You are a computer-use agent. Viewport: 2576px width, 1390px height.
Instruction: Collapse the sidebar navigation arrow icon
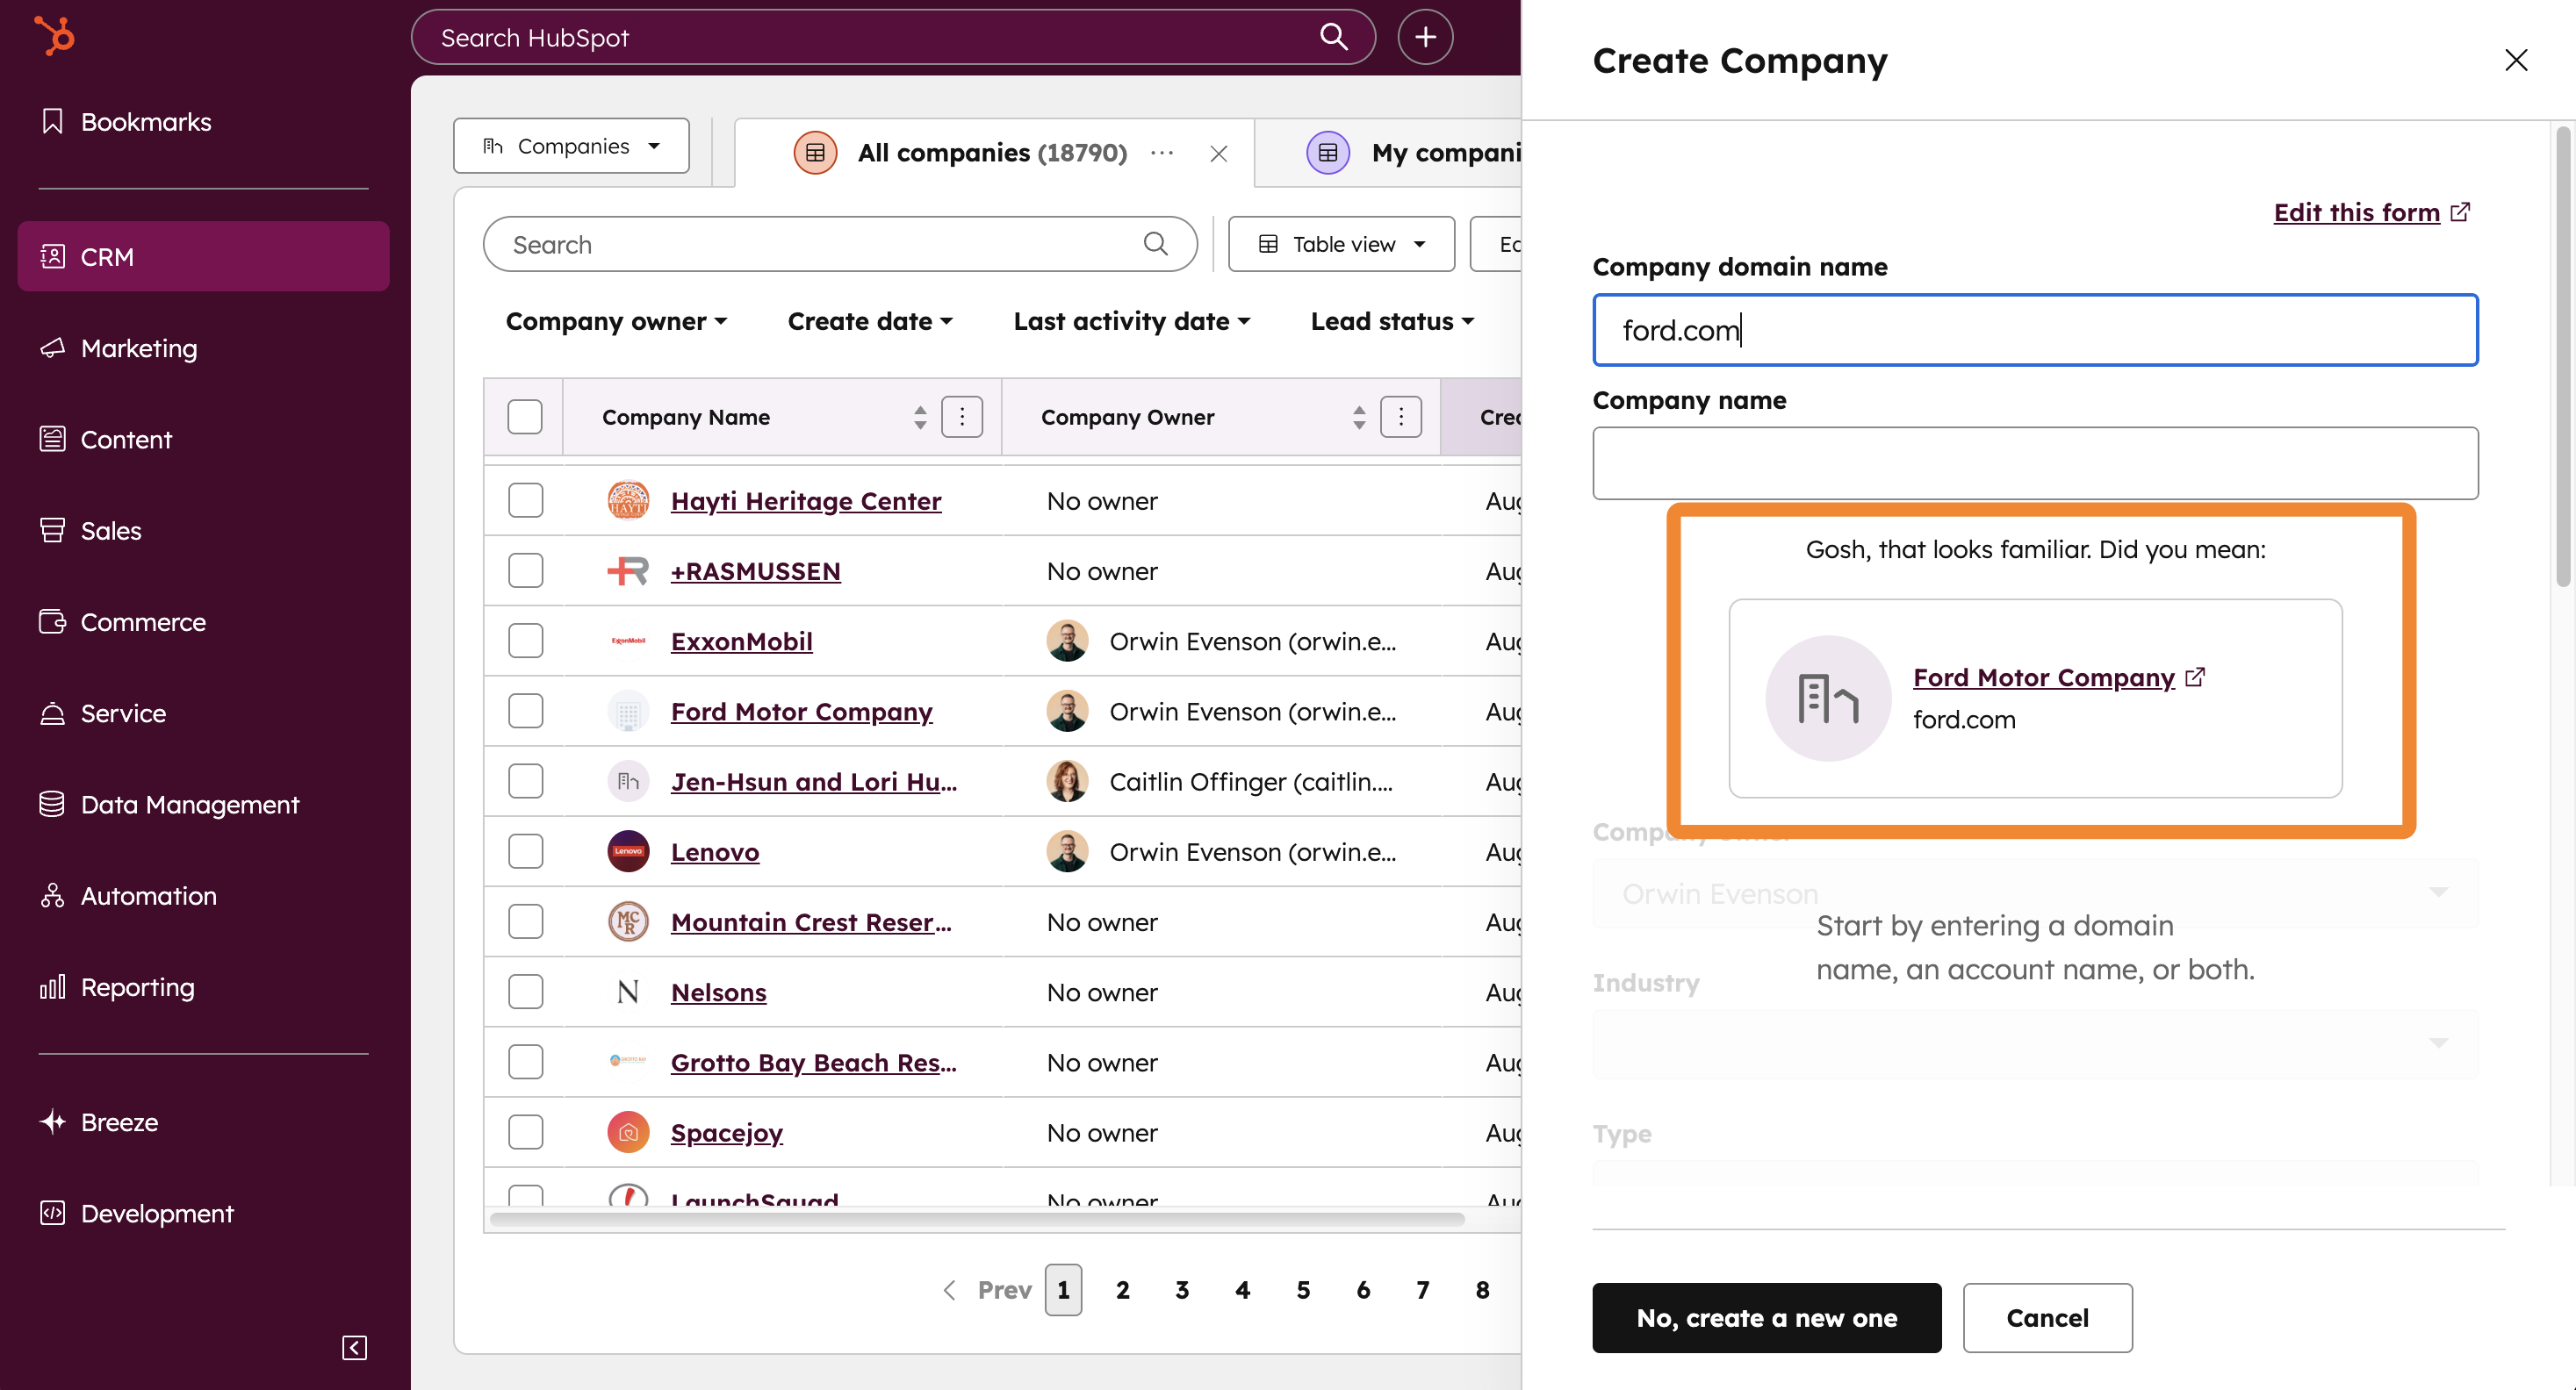[354, 1347]
